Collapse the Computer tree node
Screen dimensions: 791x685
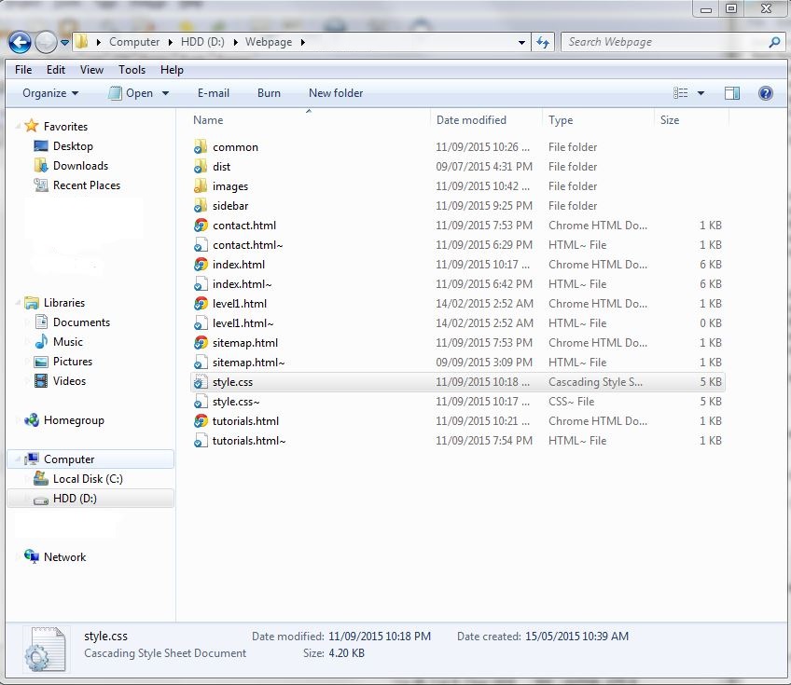tap(18, 459)
